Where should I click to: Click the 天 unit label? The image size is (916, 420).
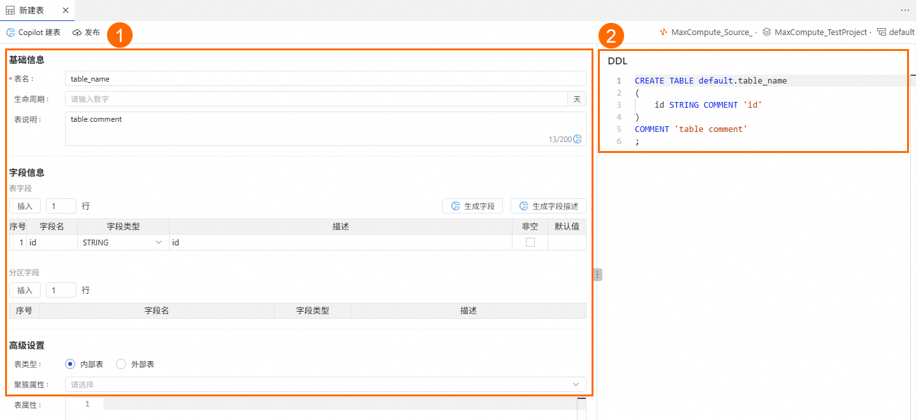(577, 99)
